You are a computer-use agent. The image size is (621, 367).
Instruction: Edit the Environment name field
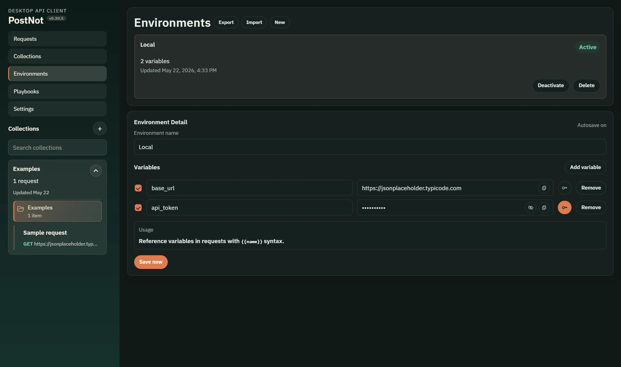pyautogui.click(x=370, y=147)
